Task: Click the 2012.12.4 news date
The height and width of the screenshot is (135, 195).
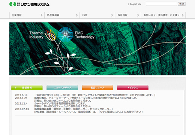Action: 21,103
